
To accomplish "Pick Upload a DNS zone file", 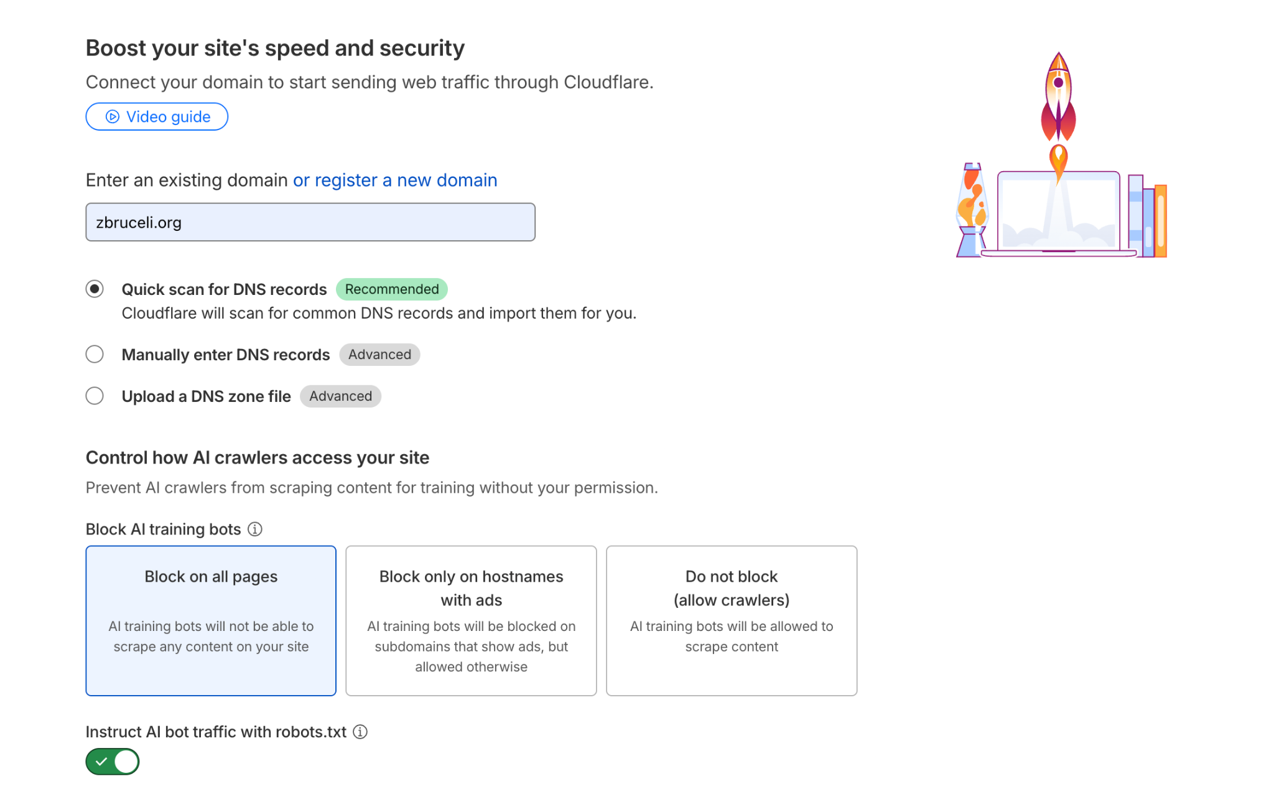I will (95, 396).
